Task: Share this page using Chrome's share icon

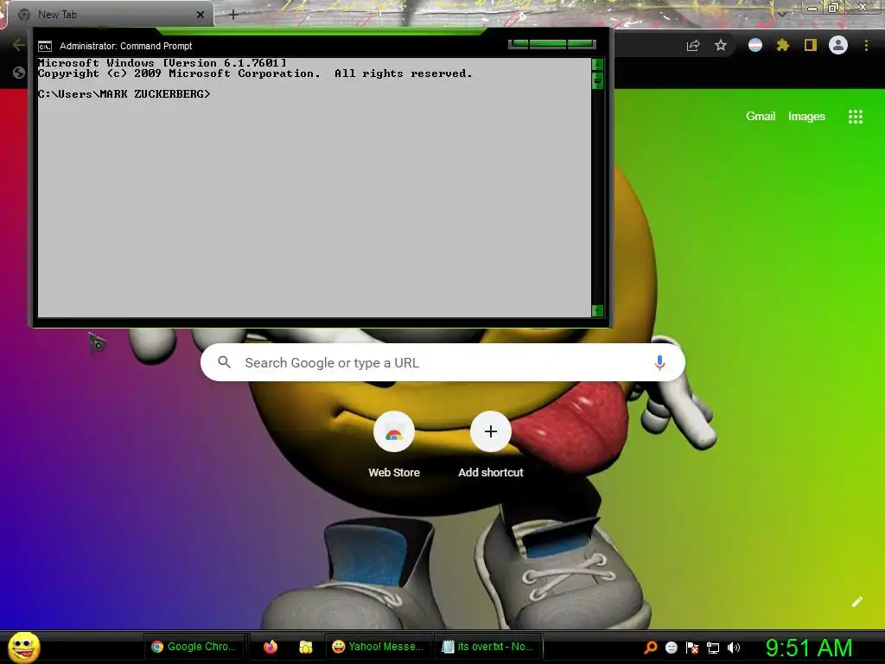Action: (693, 46)
